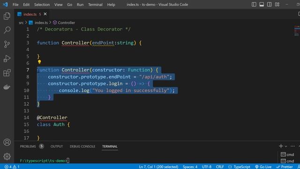Select the first cmd terminal entry
The image size is (300, 169).
(287, 154)
